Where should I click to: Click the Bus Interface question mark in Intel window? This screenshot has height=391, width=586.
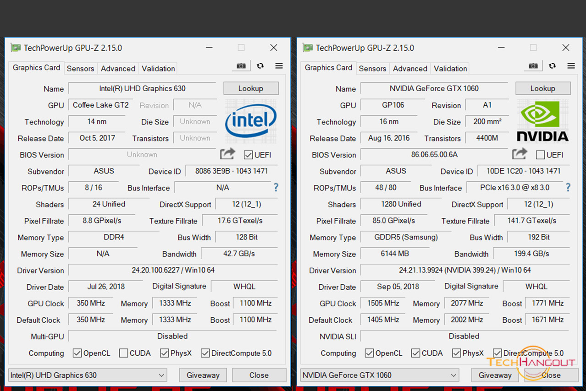tap(276, 187)
